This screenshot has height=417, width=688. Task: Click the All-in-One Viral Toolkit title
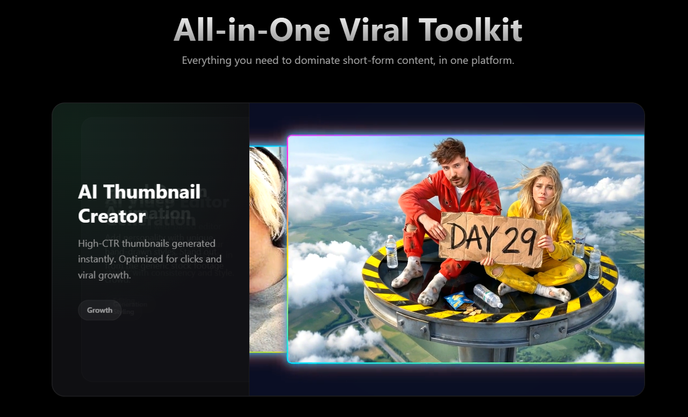click(x=348, y=30)
